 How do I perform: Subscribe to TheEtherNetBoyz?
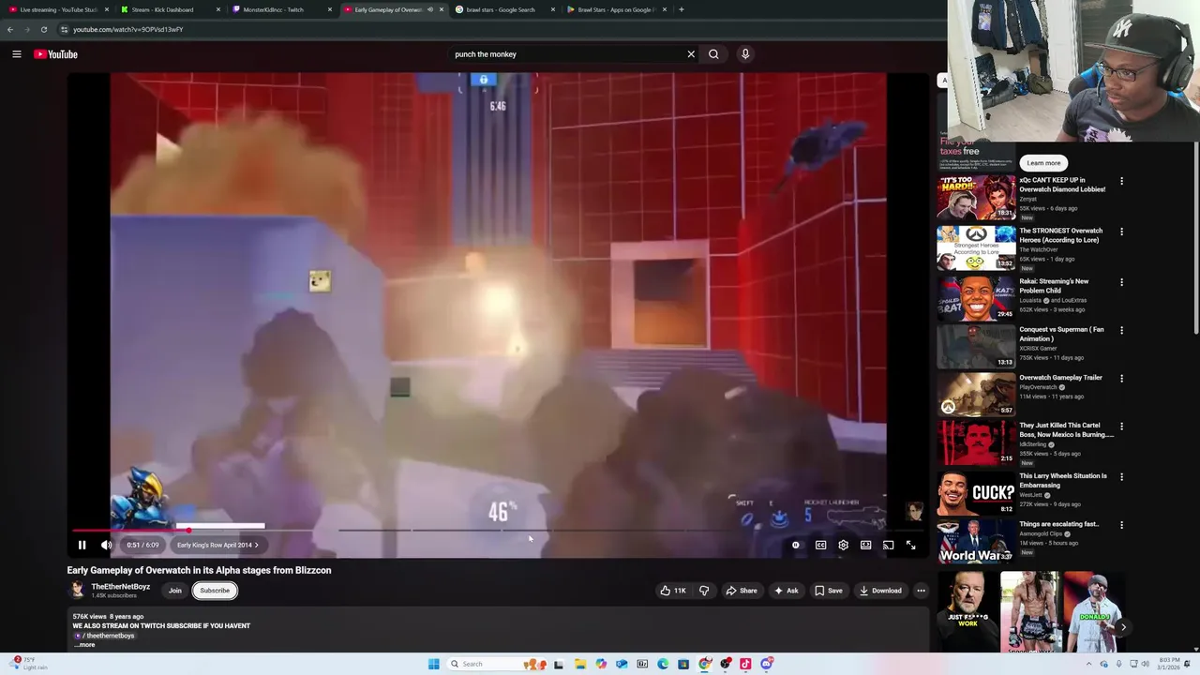click(x=215, y=591)
